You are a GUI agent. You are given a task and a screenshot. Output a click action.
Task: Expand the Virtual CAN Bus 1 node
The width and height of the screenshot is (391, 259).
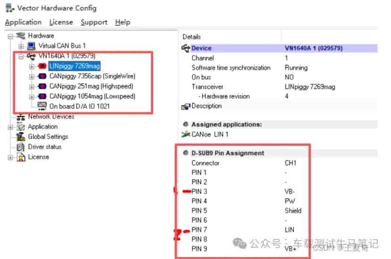click(x=21, y=46)
